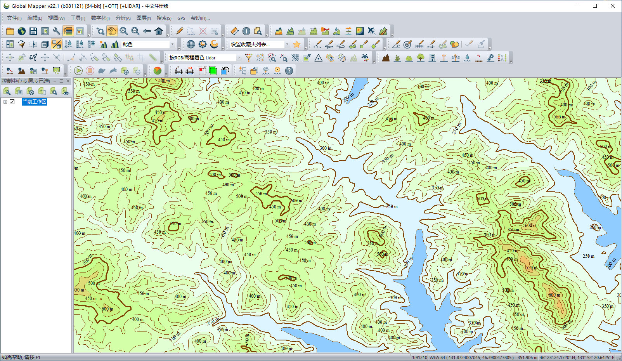The height and width of the screenshot is (361, 622).
Task: Click layer options wrench in Control Center
Action: click(x=7, y=92)
